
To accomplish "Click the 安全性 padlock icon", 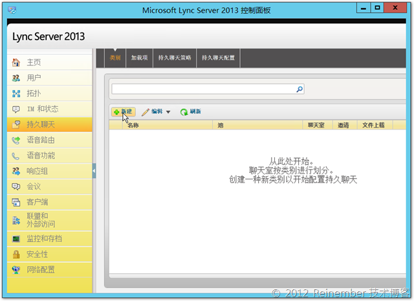I will pyautogui.click(x=16, y=254).
